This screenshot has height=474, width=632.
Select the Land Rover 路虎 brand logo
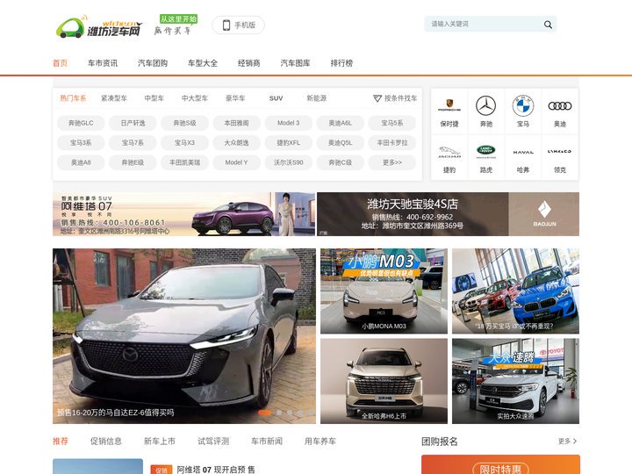485,152
